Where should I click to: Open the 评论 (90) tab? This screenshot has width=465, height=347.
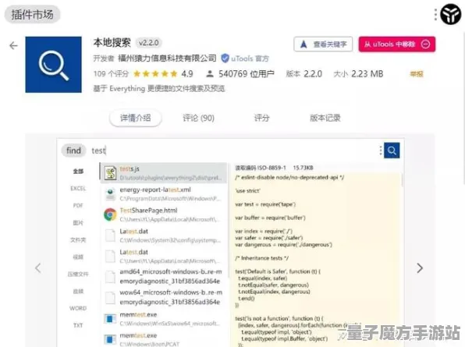pyautogui.click(x=198, y=118)
